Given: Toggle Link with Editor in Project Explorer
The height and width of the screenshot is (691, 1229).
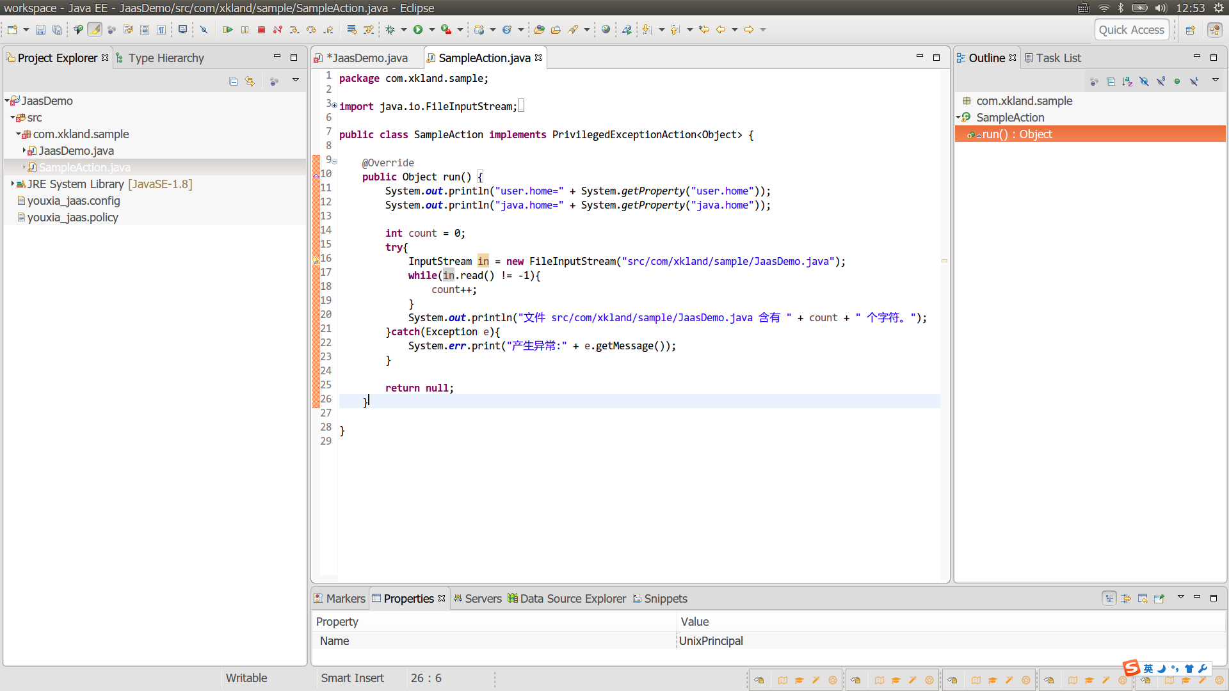Looking at the screenshot, I should coord(250,81).
